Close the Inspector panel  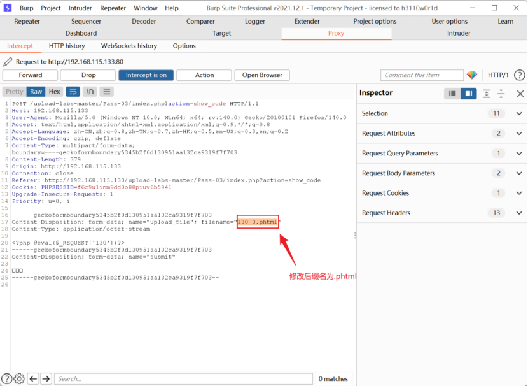point(520,94)
